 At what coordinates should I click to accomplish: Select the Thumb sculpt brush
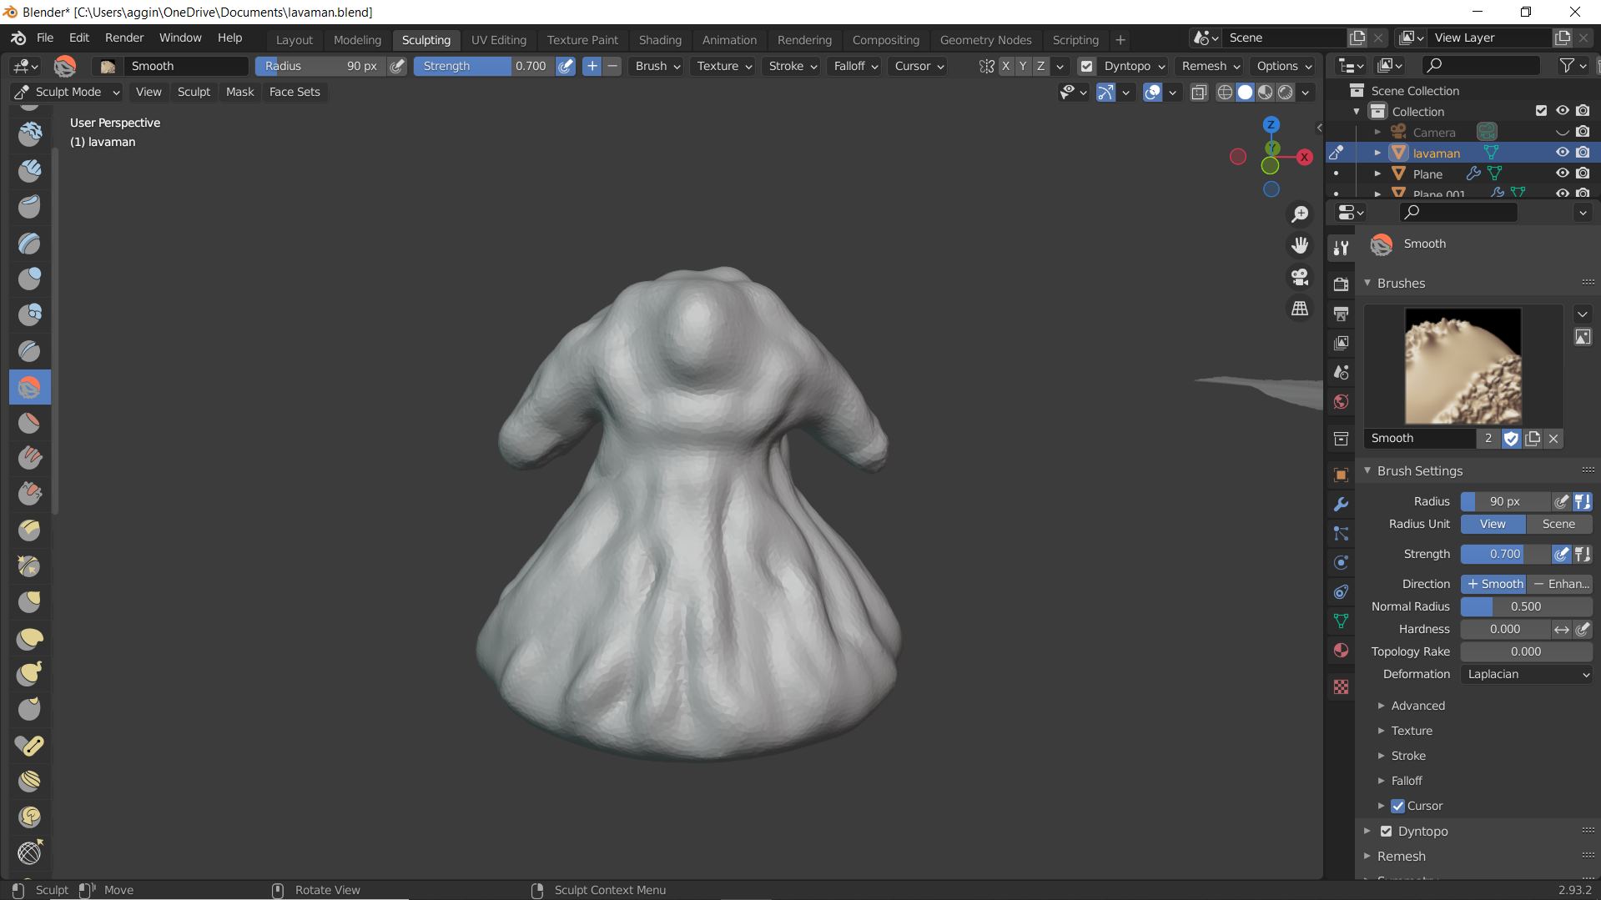tap(29, 710)
